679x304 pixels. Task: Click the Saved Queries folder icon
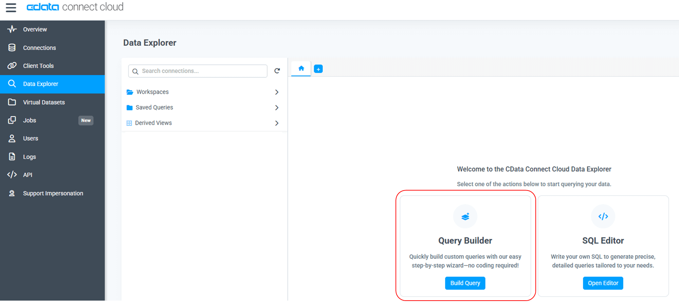tap(129, 108)
